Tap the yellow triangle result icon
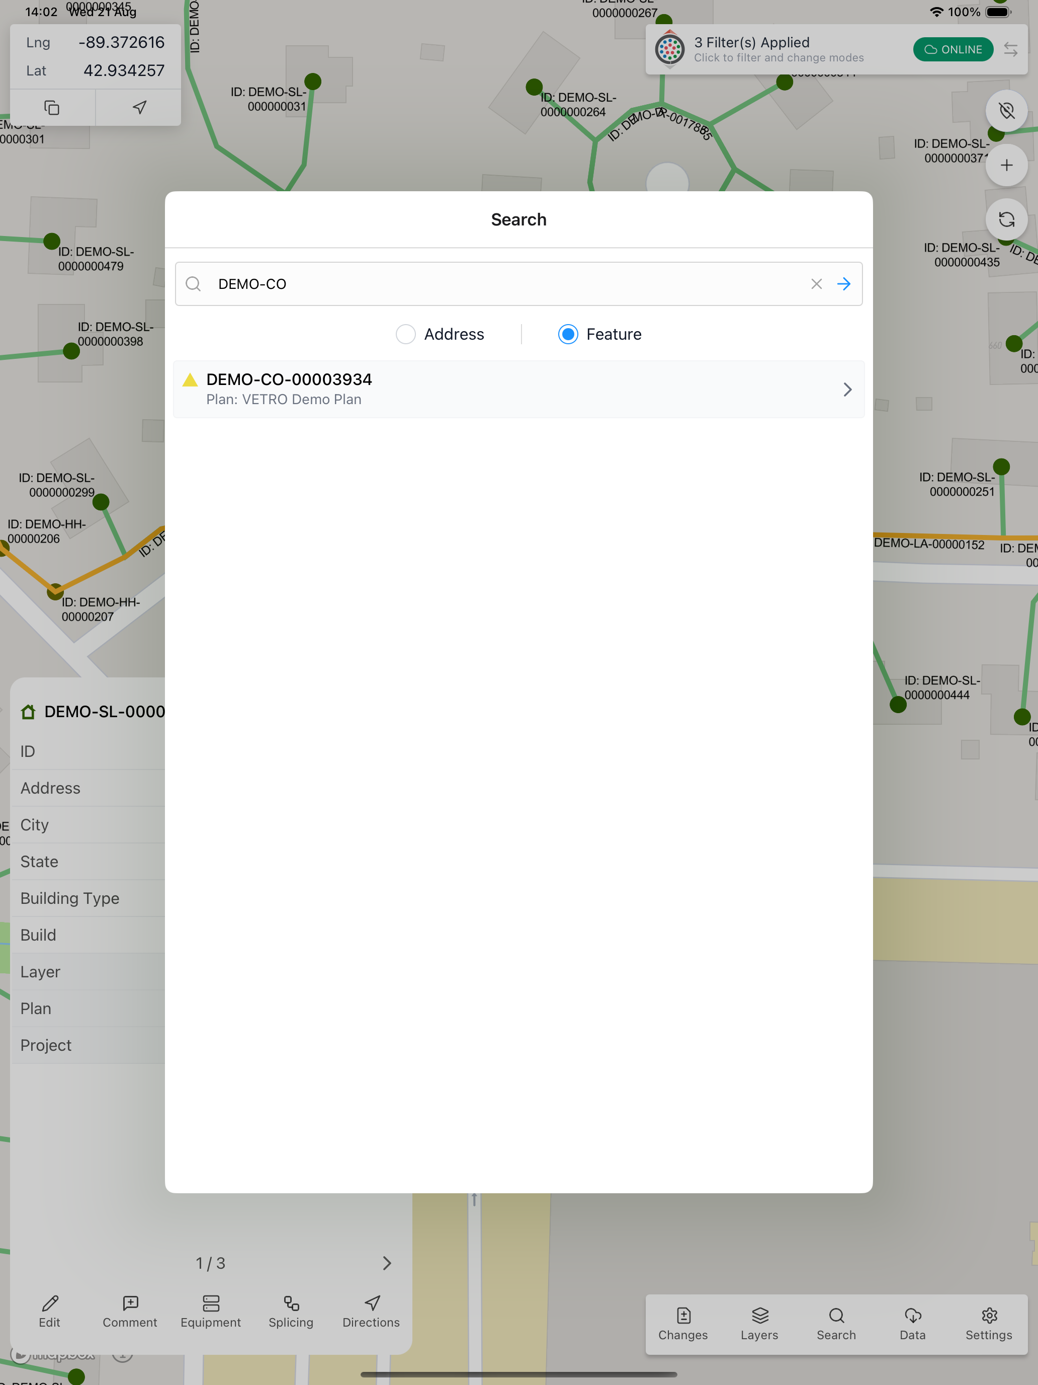 coord(190,379)
